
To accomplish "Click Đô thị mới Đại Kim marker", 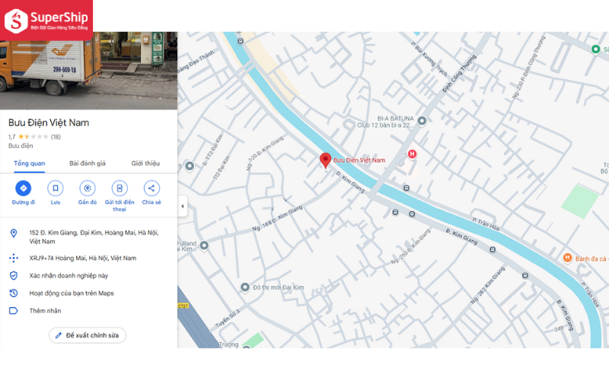I will coord(244,287).
